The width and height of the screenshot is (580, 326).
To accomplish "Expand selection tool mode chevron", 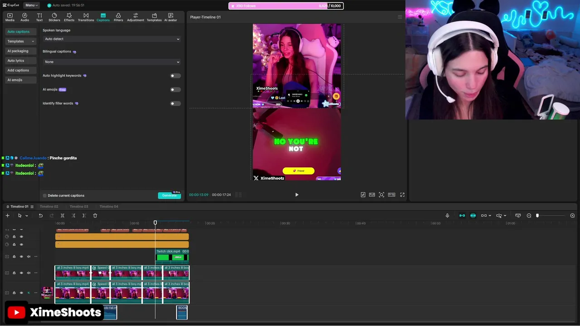I will pos(27,216).
